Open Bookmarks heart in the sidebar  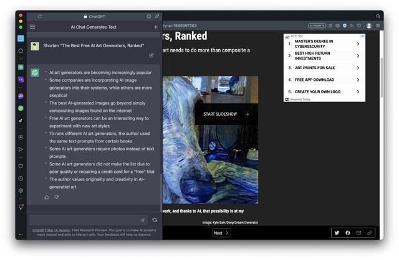21,166
